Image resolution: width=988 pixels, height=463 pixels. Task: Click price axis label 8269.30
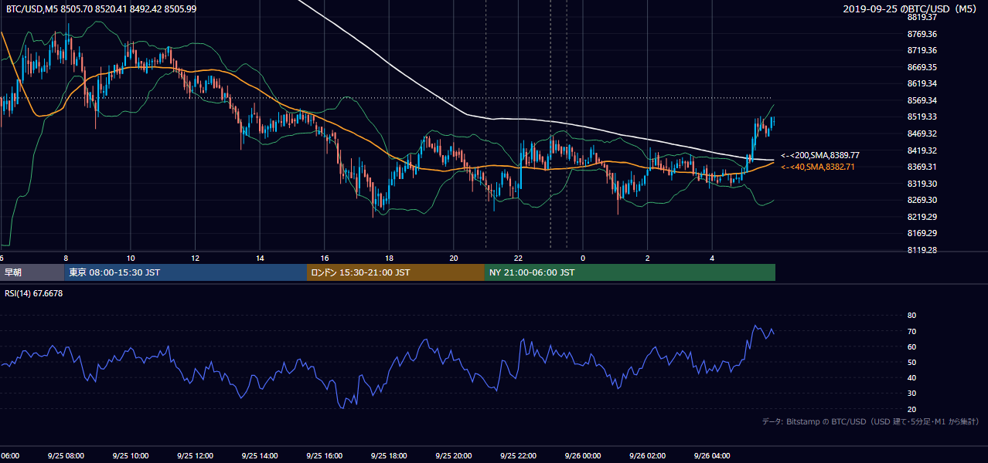point(922,200)
